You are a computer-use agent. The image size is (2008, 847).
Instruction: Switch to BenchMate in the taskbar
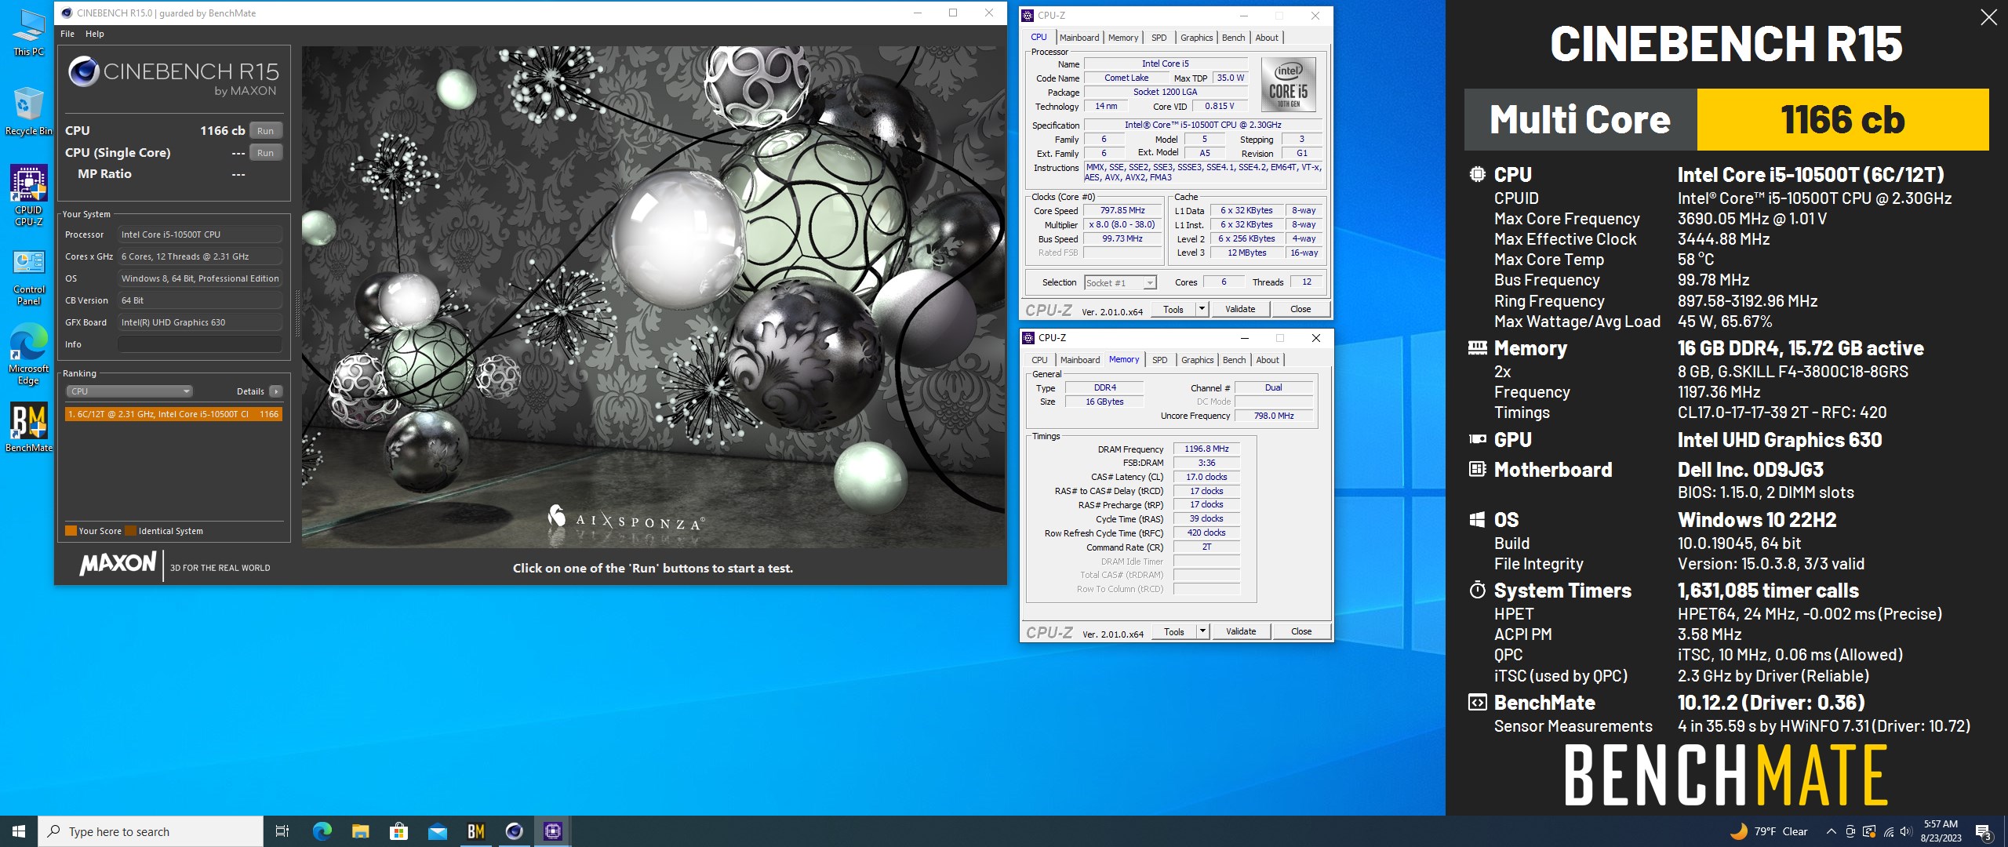click(475, 831)
